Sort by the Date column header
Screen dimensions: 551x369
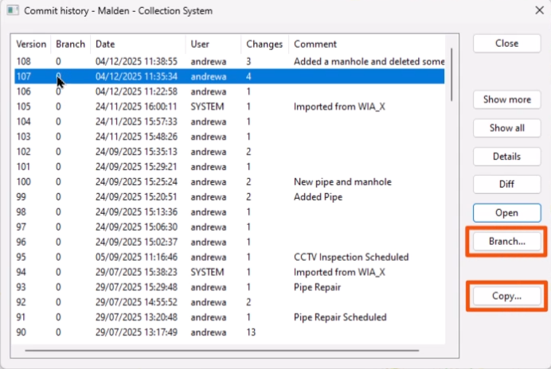click(138, 45)
